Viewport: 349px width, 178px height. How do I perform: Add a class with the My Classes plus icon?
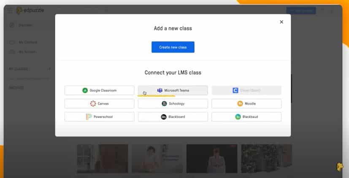point(49,69)
